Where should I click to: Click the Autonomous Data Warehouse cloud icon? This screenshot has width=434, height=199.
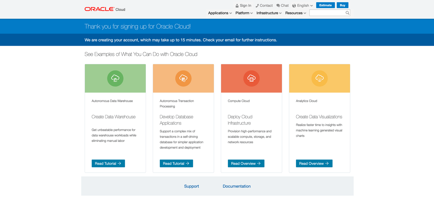[115, 78]
